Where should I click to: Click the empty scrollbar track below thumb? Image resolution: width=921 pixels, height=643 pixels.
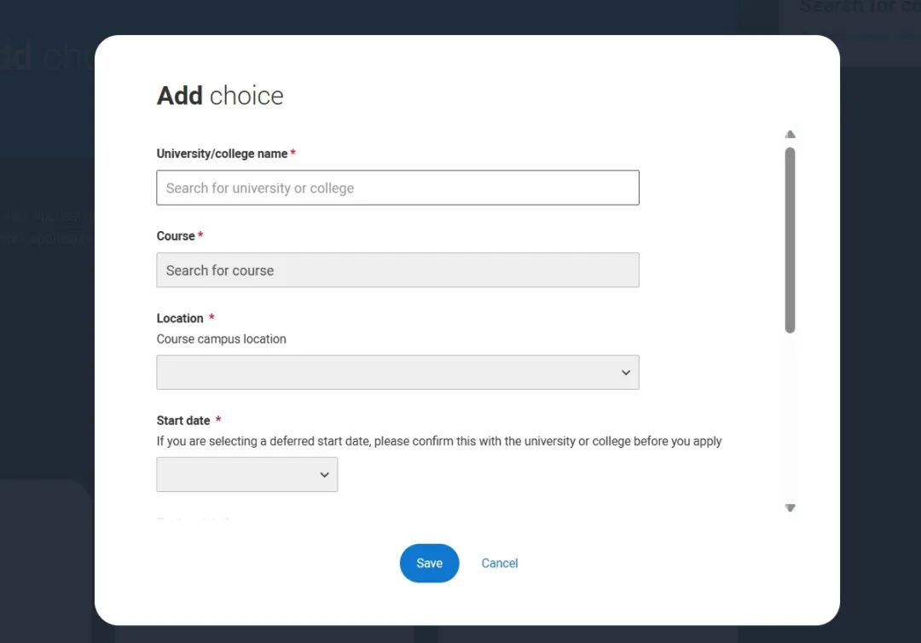coord(790,418)
